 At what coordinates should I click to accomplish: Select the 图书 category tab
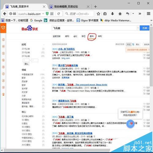pos(92,36)
